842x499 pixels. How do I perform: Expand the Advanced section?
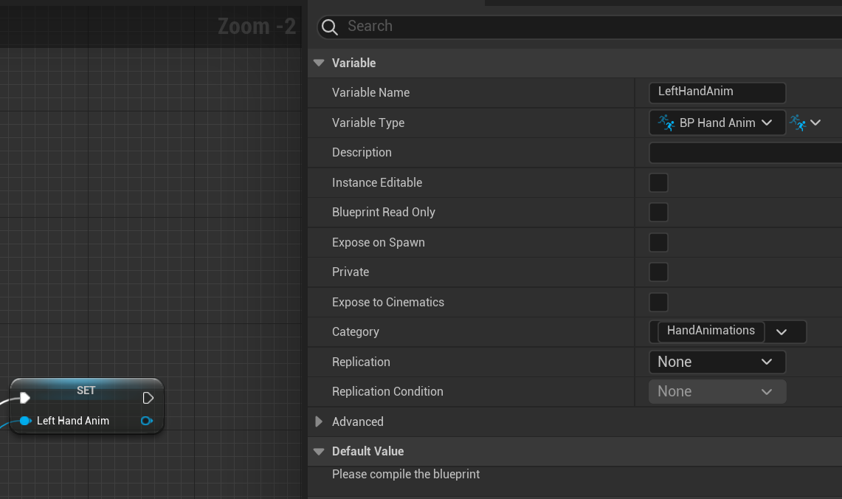coord(319,421)
